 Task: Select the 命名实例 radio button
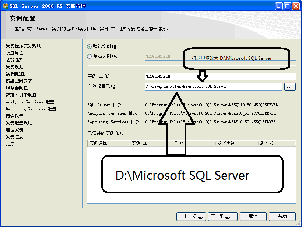89,55
